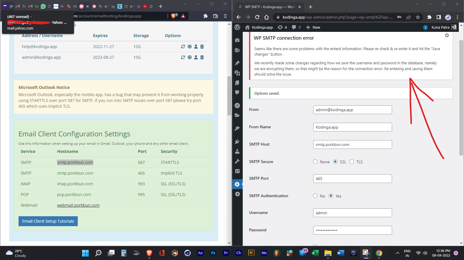Open Comments icon in WordPress sidebar
This screenshot has width=464, height=260.
pyautogui.click(x=237, y=93)
